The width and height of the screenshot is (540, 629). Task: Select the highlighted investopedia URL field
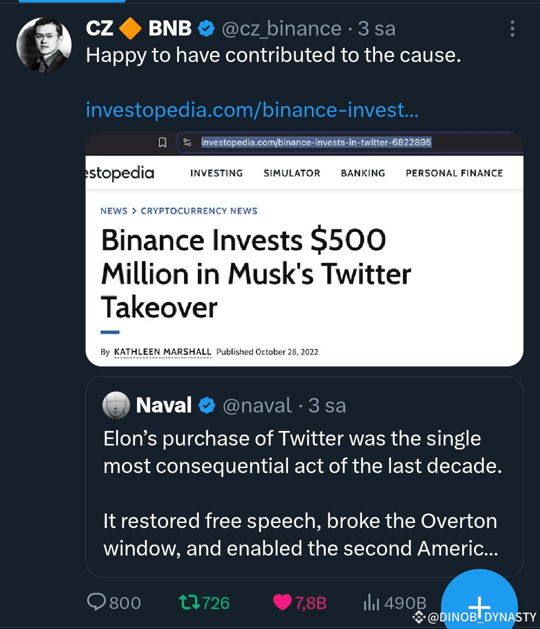click(316, 142)
